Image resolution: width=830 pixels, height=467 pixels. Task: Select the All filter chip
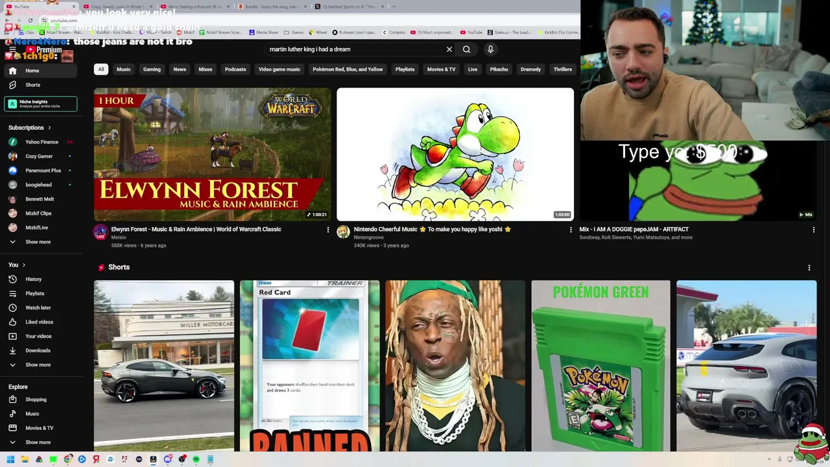click(101, 69)
